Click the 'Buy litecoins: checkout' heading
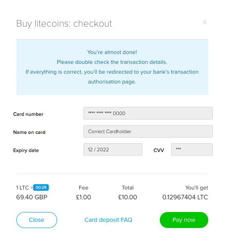 coord(64,24)
